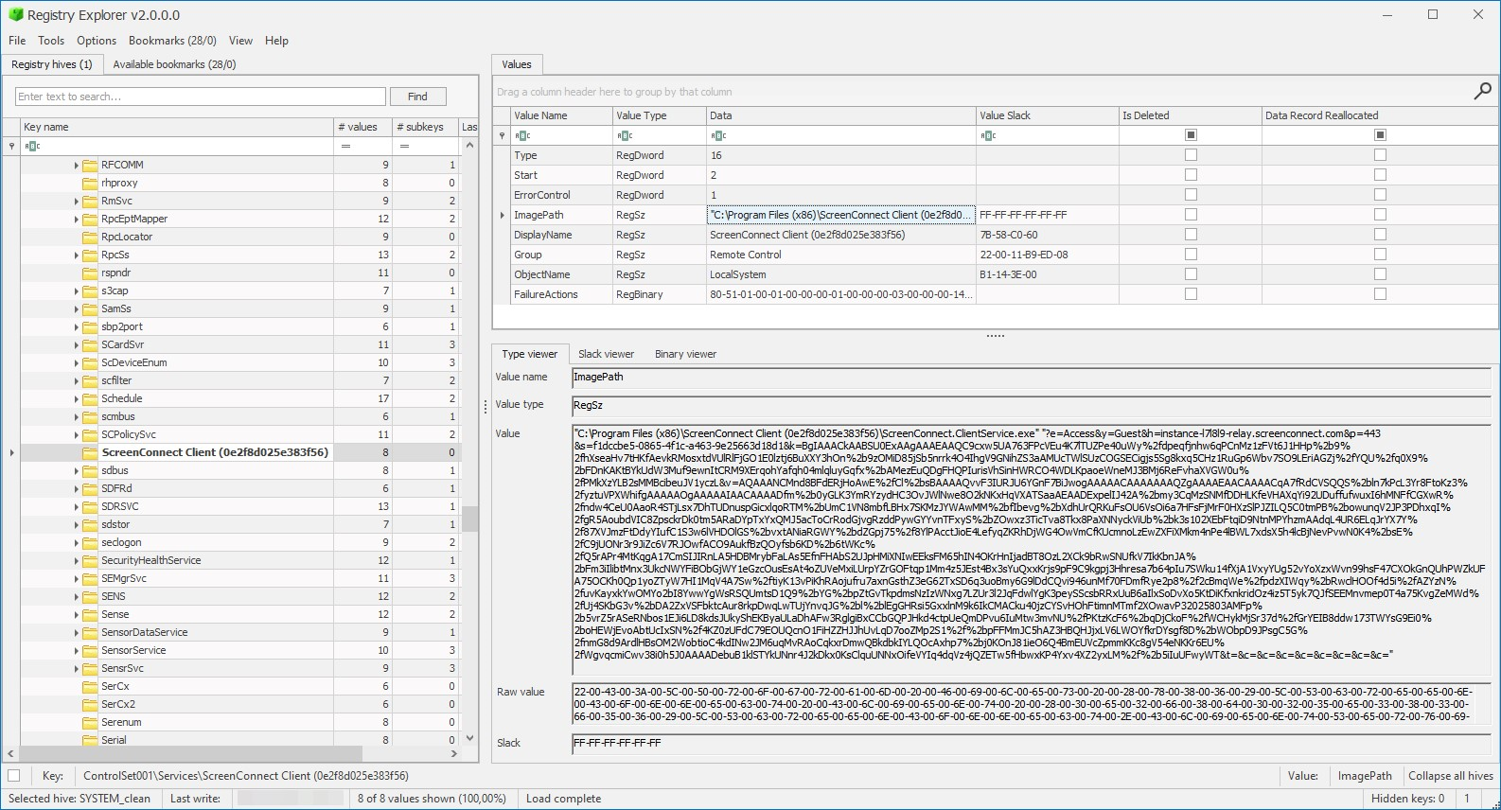
Task: Toggle Data Record Reallocated checkbox for Type row
Action: tap(1380, 155)
